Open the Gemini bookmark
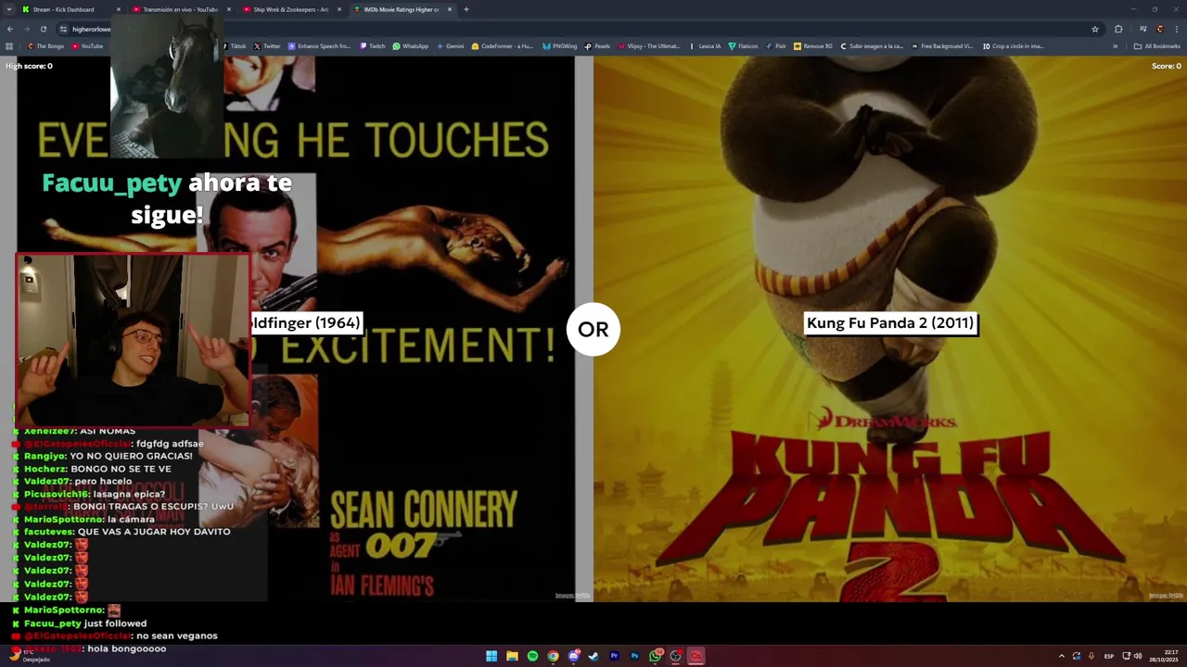 [x=451, y=45]
